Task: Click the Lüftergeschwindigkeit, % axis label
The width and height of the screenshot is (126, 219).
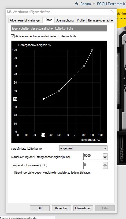Action: [x=34, y=45]
